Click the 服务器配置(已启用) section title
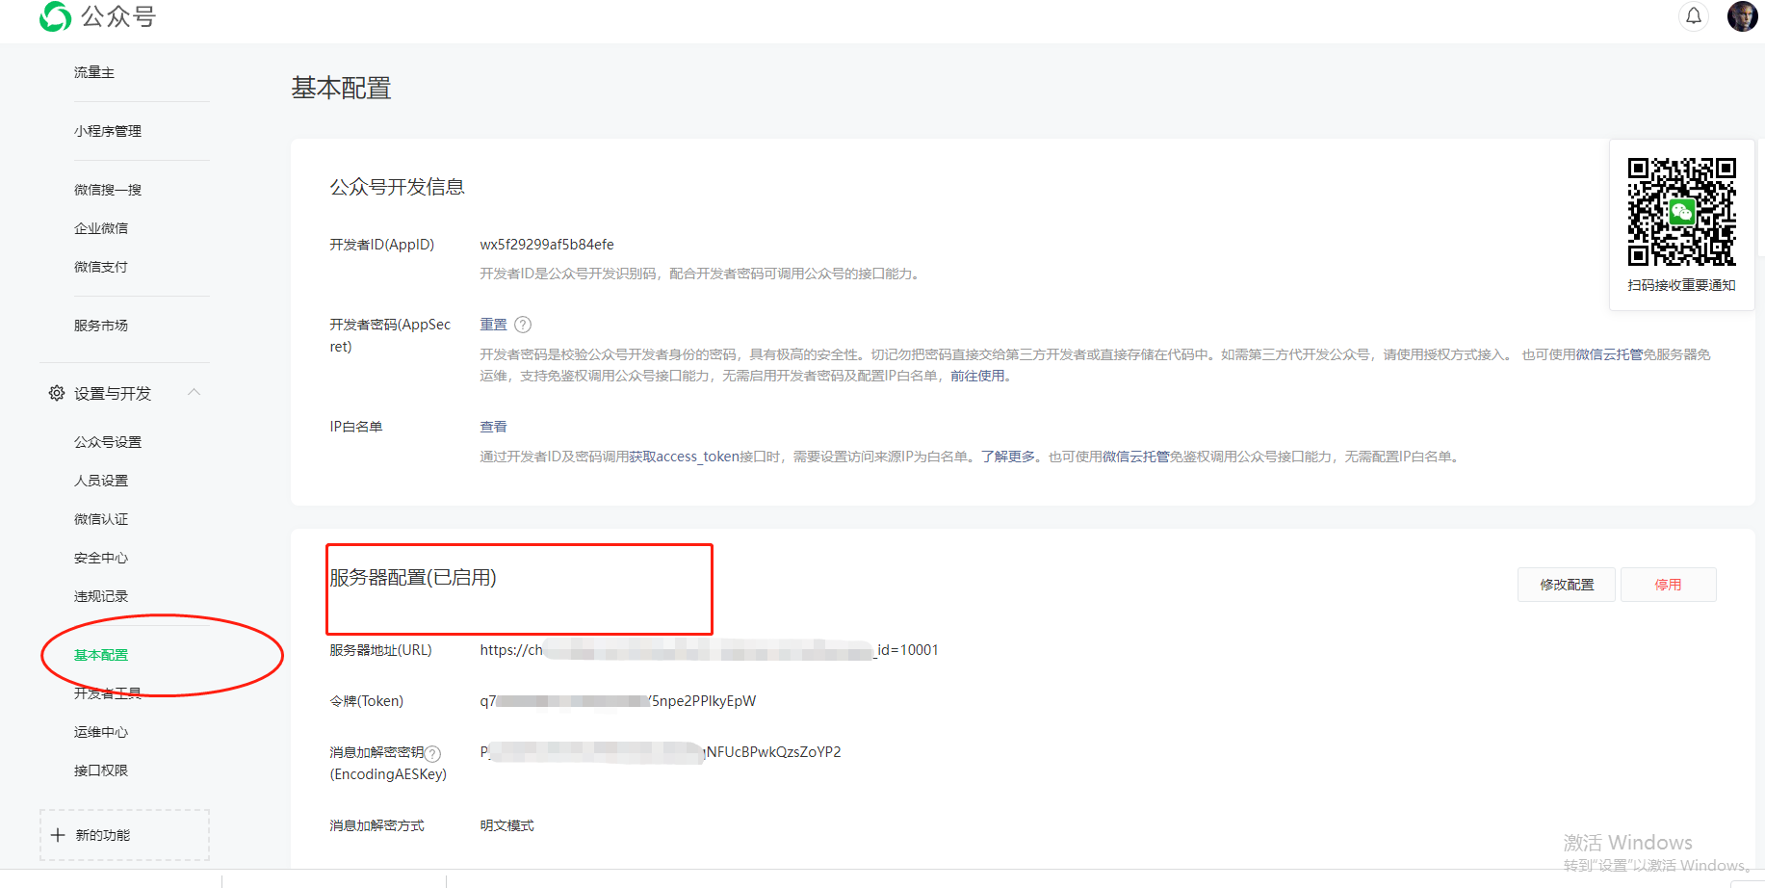Viewport: 1765px width, 888px height. point(413,577)
